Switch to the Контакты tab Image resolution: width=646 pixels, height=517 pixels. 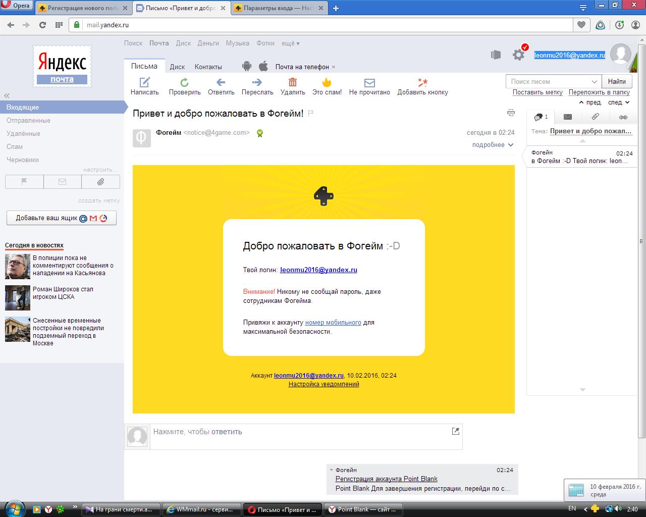point(208,67)
